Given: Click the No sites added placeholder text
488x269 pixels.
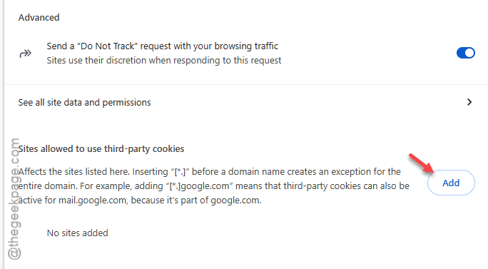Looking at the screenshot, I should coord(78,233).
